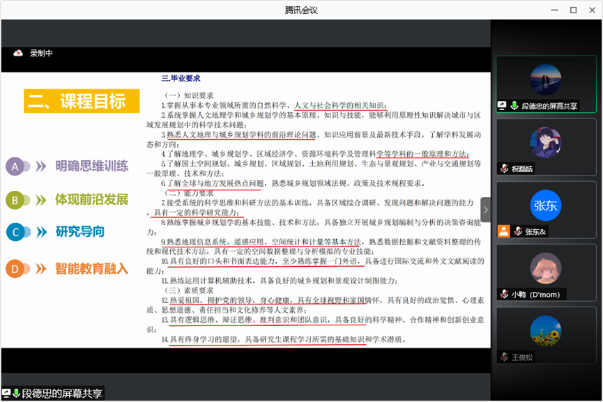Click the 二、课程目标 yellow heading on slide
This screenshot has height=402, width=603.
pyautogui.click(x=77, y=101)
